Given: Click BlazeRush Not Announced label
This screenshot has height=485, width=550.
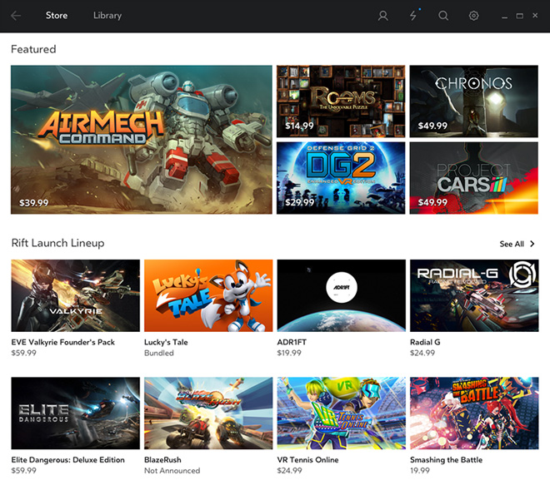Looking at the screenshot, I should click(172, 471).
